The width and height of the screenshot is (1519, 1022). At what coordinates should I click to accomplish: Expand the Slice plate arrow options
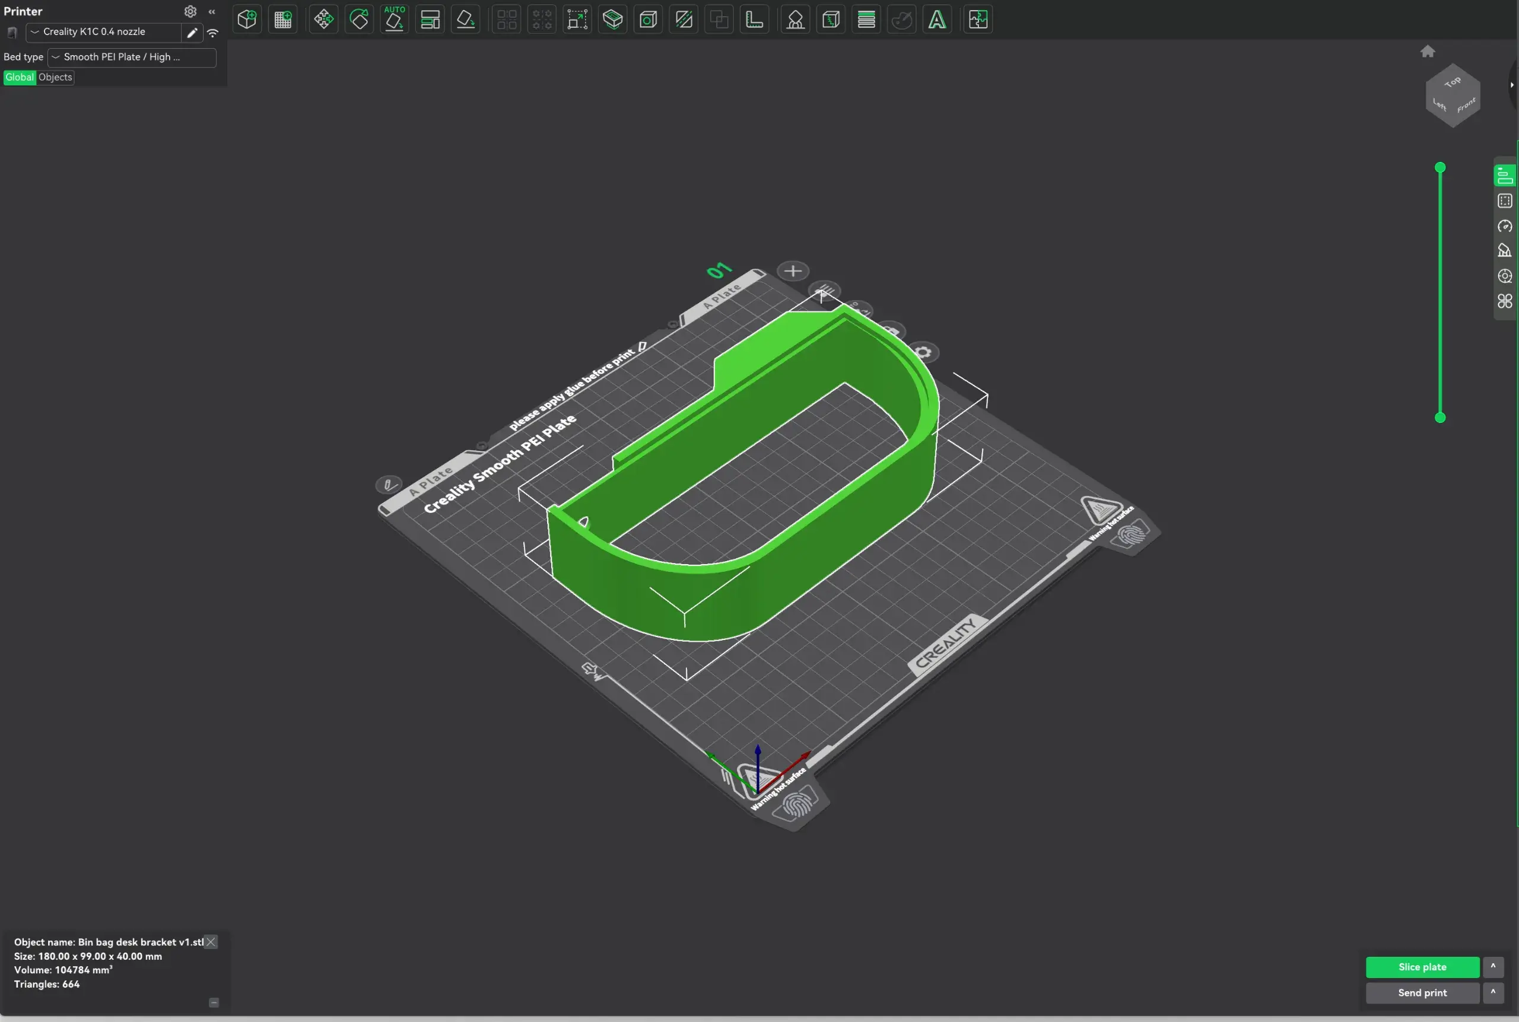coord(1493,967)
